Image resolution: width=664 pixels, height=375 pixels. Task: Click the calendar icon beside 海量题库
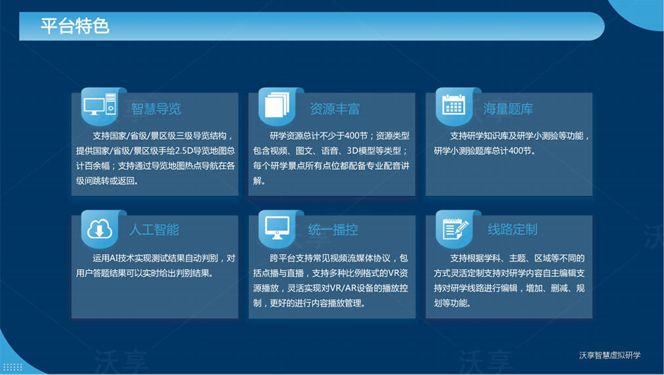point(453,104)
